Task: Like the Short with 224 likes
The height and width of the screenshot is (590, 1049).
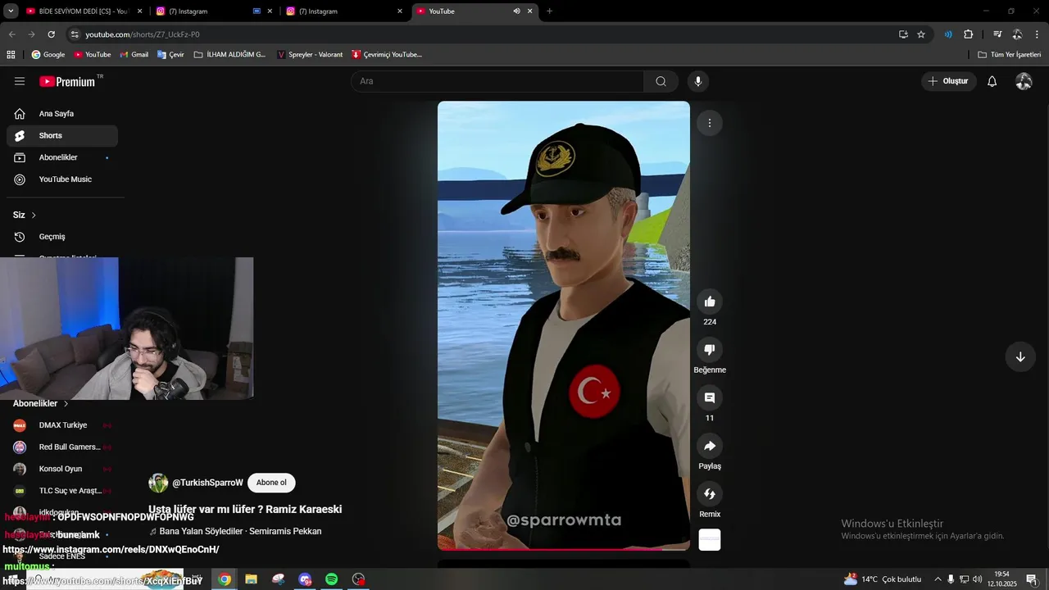Action: [x=710, y=302]
